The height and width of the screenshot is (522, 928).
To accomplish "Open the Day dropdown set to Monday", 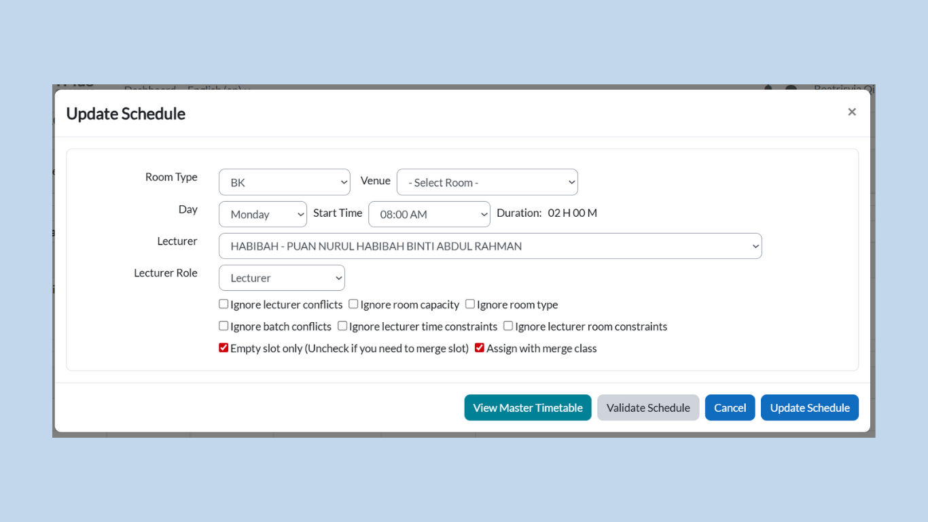I will click(x=263, y=214).
